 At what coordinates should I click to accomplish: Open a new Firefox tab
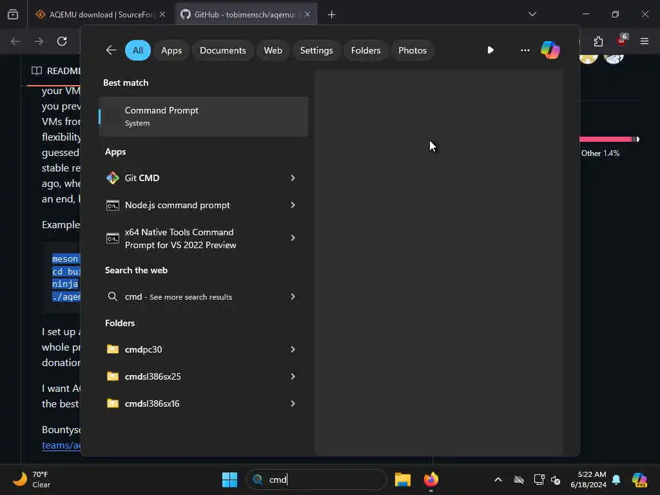(331, 15)
